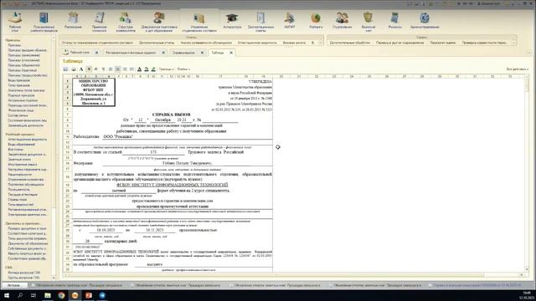Open Управление студенческим составом section
This screenshot has width=536, height=301.
tap(199, 21)
